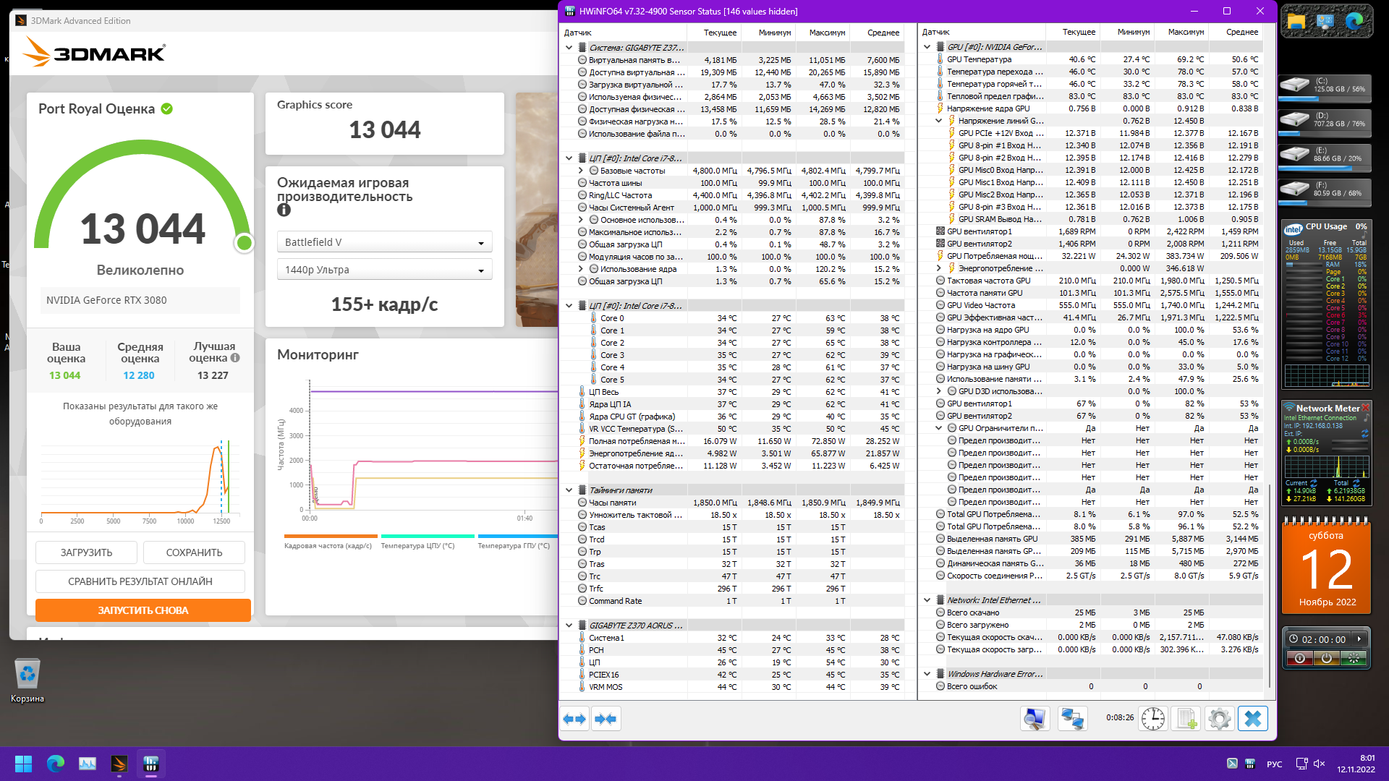This screenshot has height=781, width=1389.
Task: Open Battlefield V game dropdown
Action: [x=384, y=242]
